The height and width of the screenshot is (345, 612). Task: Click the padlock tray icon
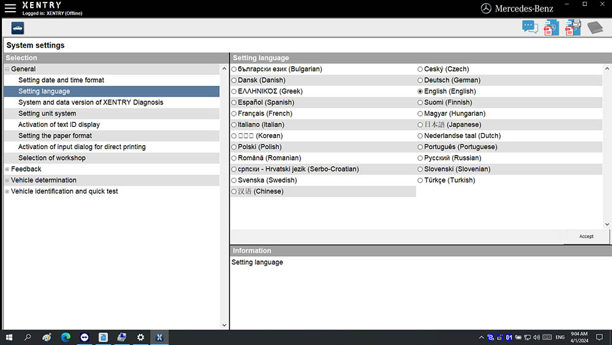coord(499,338)
